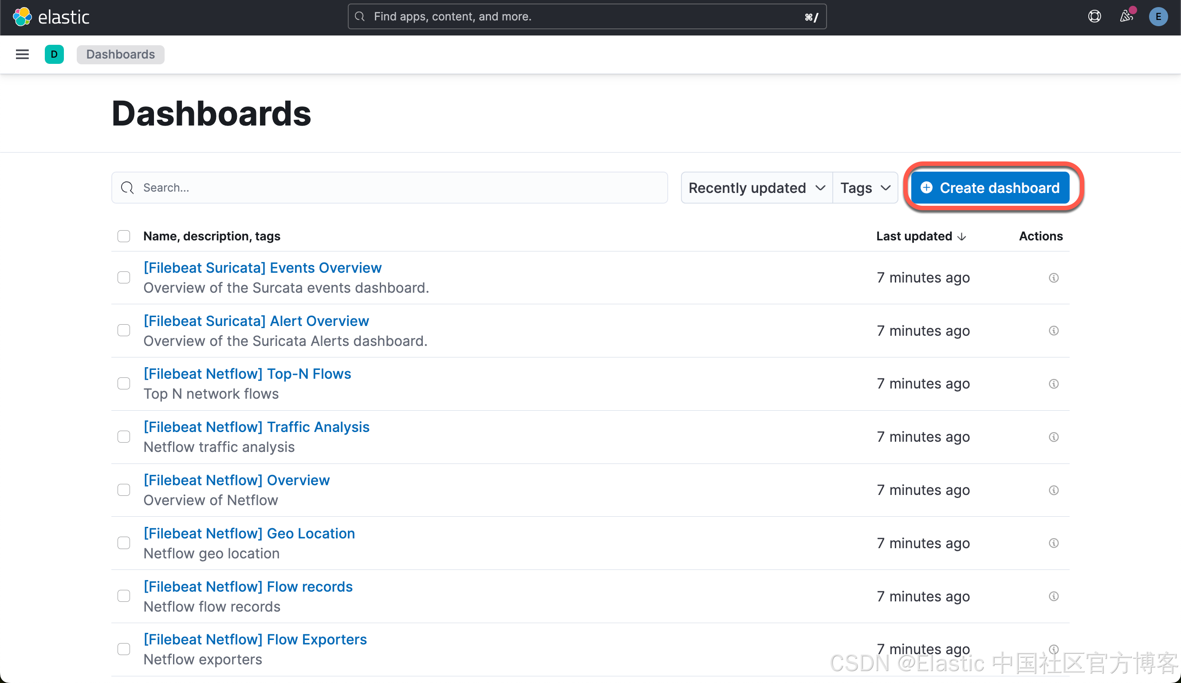The height and width of the screenshot is (683, 1181).
Task: Sort by the Last updated column
Action: click(921, 236)
